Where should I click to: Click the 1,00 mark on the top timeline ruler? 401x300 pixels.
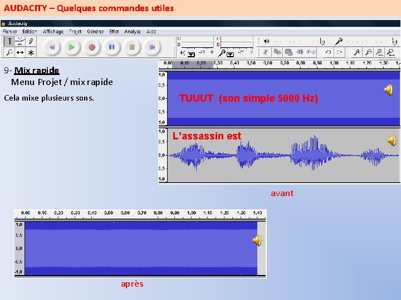tap(334, 63)
